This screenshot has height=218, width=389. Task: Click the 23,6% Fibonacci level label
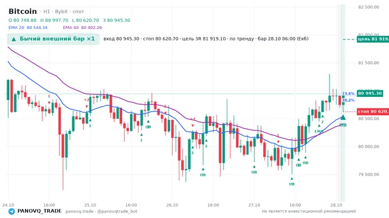click(348, 94)
